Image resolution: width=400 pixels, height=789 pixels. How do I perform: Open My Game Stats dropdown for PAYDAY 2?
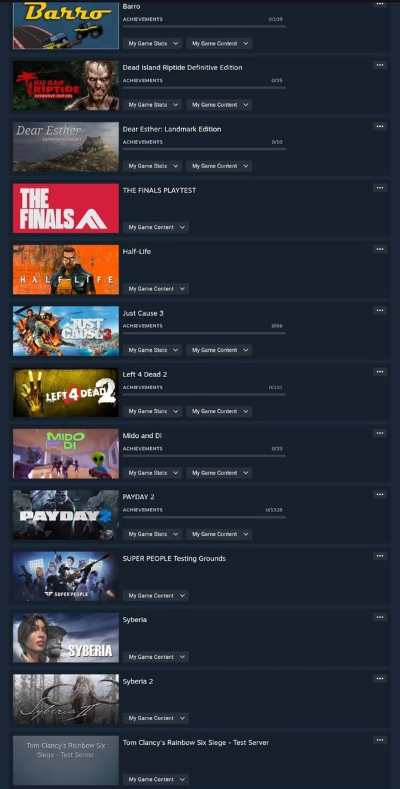coord(152,535)
